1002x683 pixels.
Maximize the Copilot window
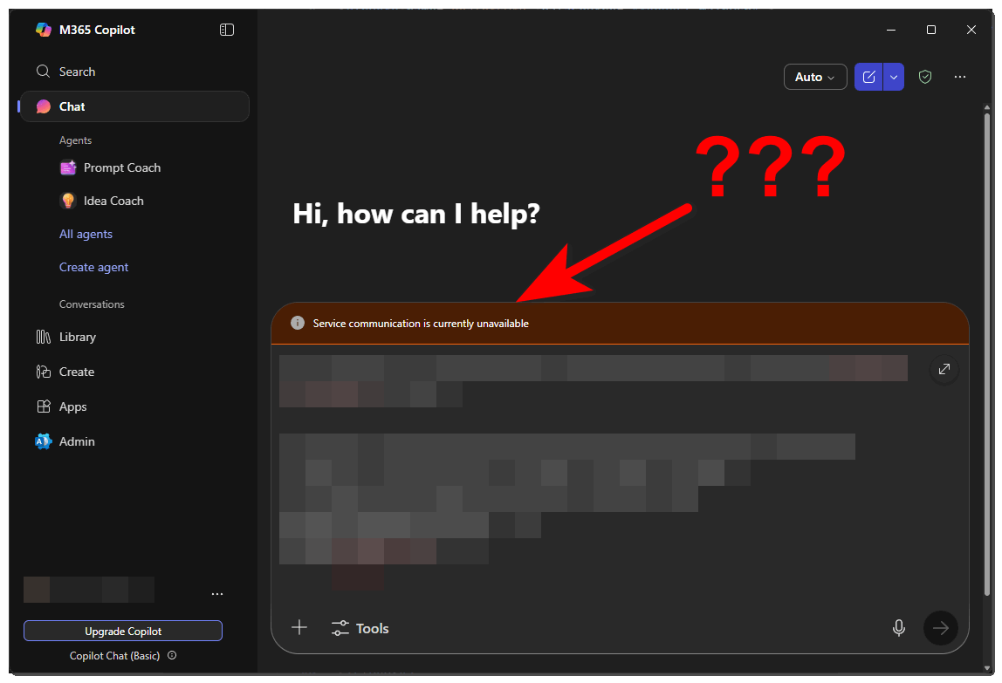coord(931,30)
